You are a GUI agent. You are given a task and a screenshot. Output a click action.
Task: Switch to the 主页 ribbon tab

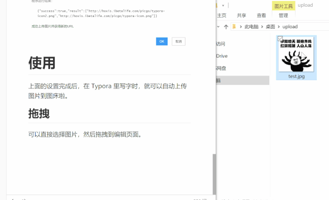[x=222, y=15]
